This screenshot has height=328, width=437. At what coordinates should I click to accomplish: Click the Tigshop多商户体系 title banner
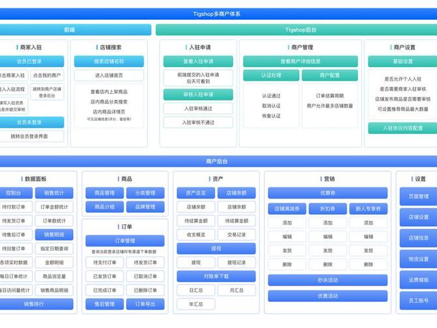click(217, 14)
